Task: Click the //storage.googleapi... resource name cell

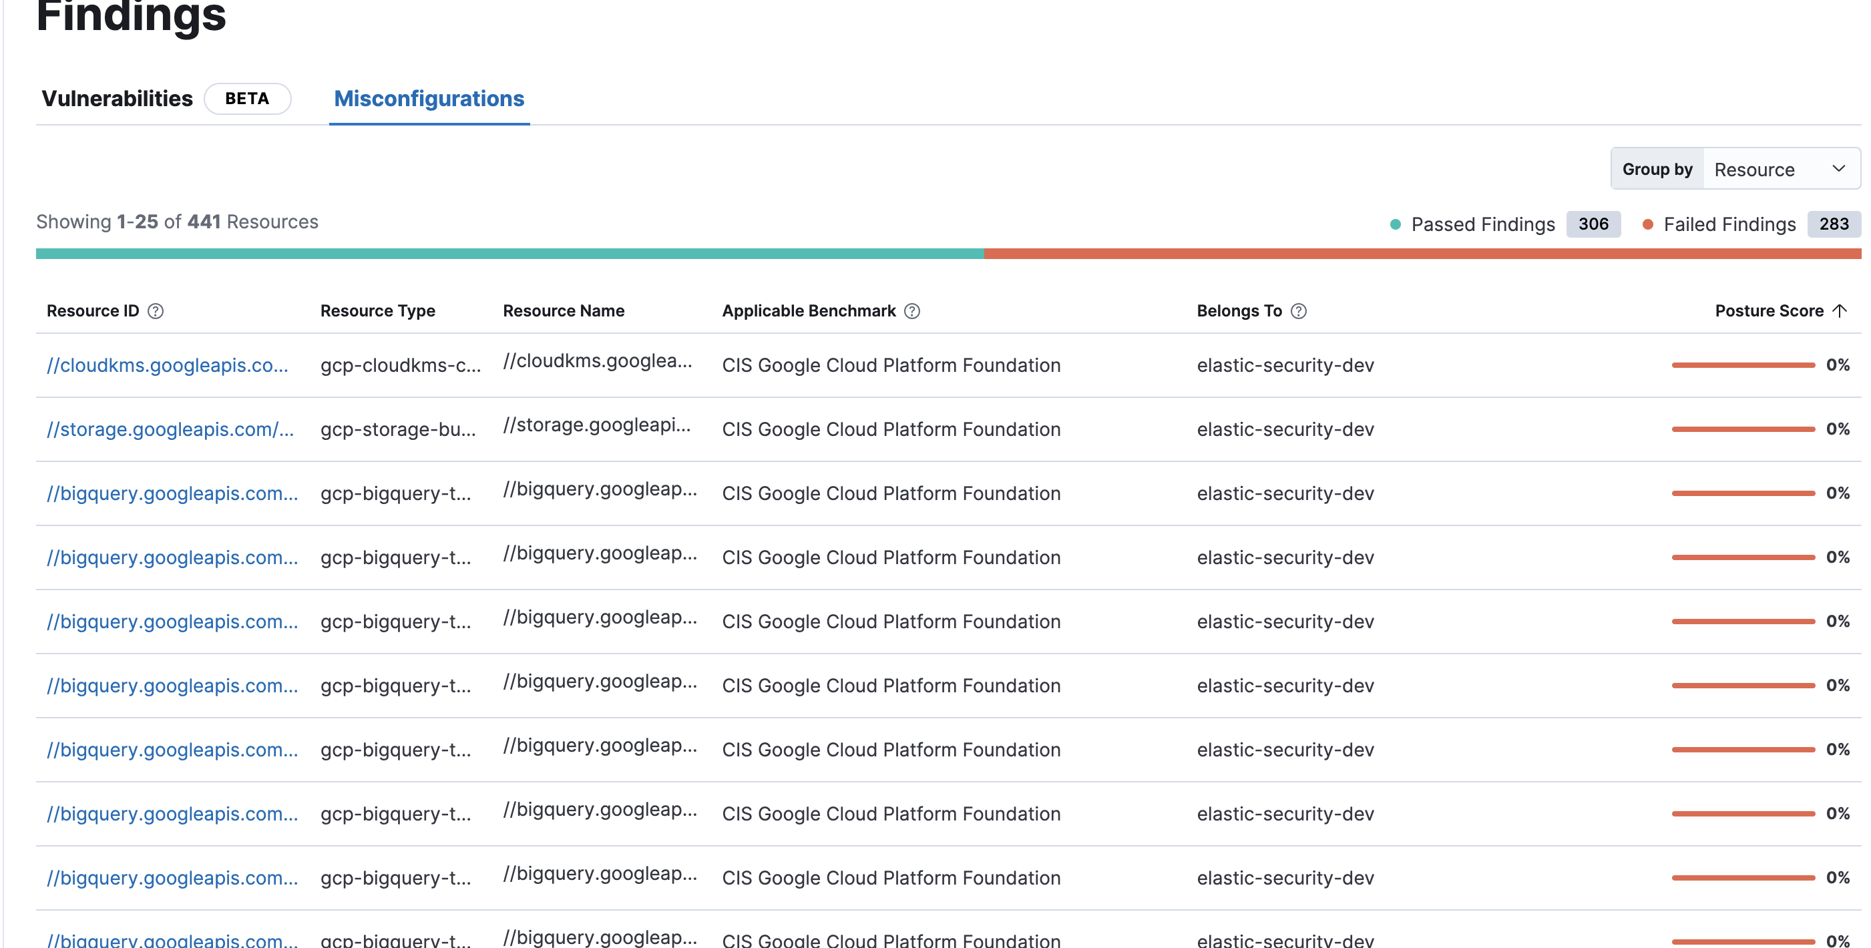Action: tap(596, 425)
